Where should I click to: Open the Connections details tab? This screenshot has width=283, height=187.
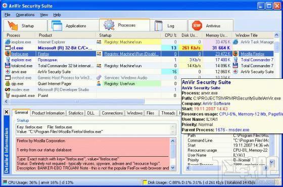[x=112, y=113]
